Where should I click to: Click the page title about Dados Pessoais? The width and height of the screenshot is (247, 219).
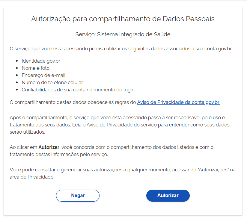[123, 19]
